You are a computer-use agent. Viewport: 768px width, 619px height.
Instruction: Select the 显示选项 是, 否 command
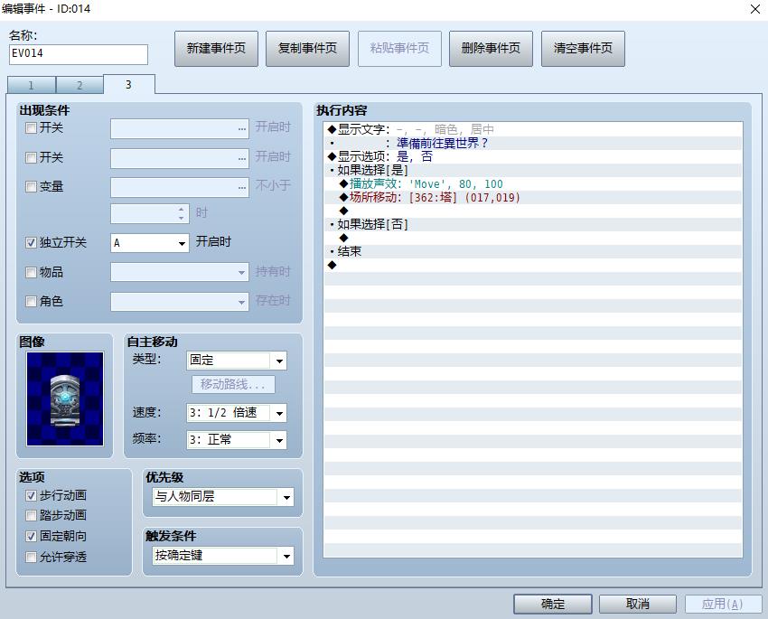tap(533, 156)
